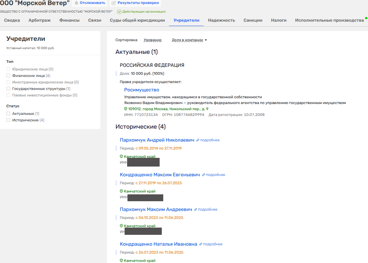The image size is (368, 263).
Task: Click the Актуальные (1) section heading
Action: pyautogui.click(x=137, y=52)
